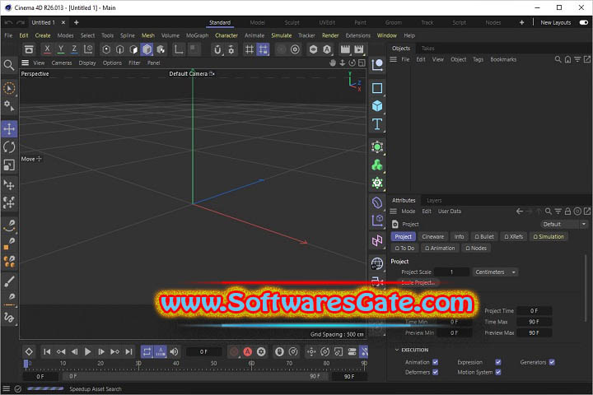Switch to Edges mode
Viewport: 593px width, 395px height.
tap(120, 49)
